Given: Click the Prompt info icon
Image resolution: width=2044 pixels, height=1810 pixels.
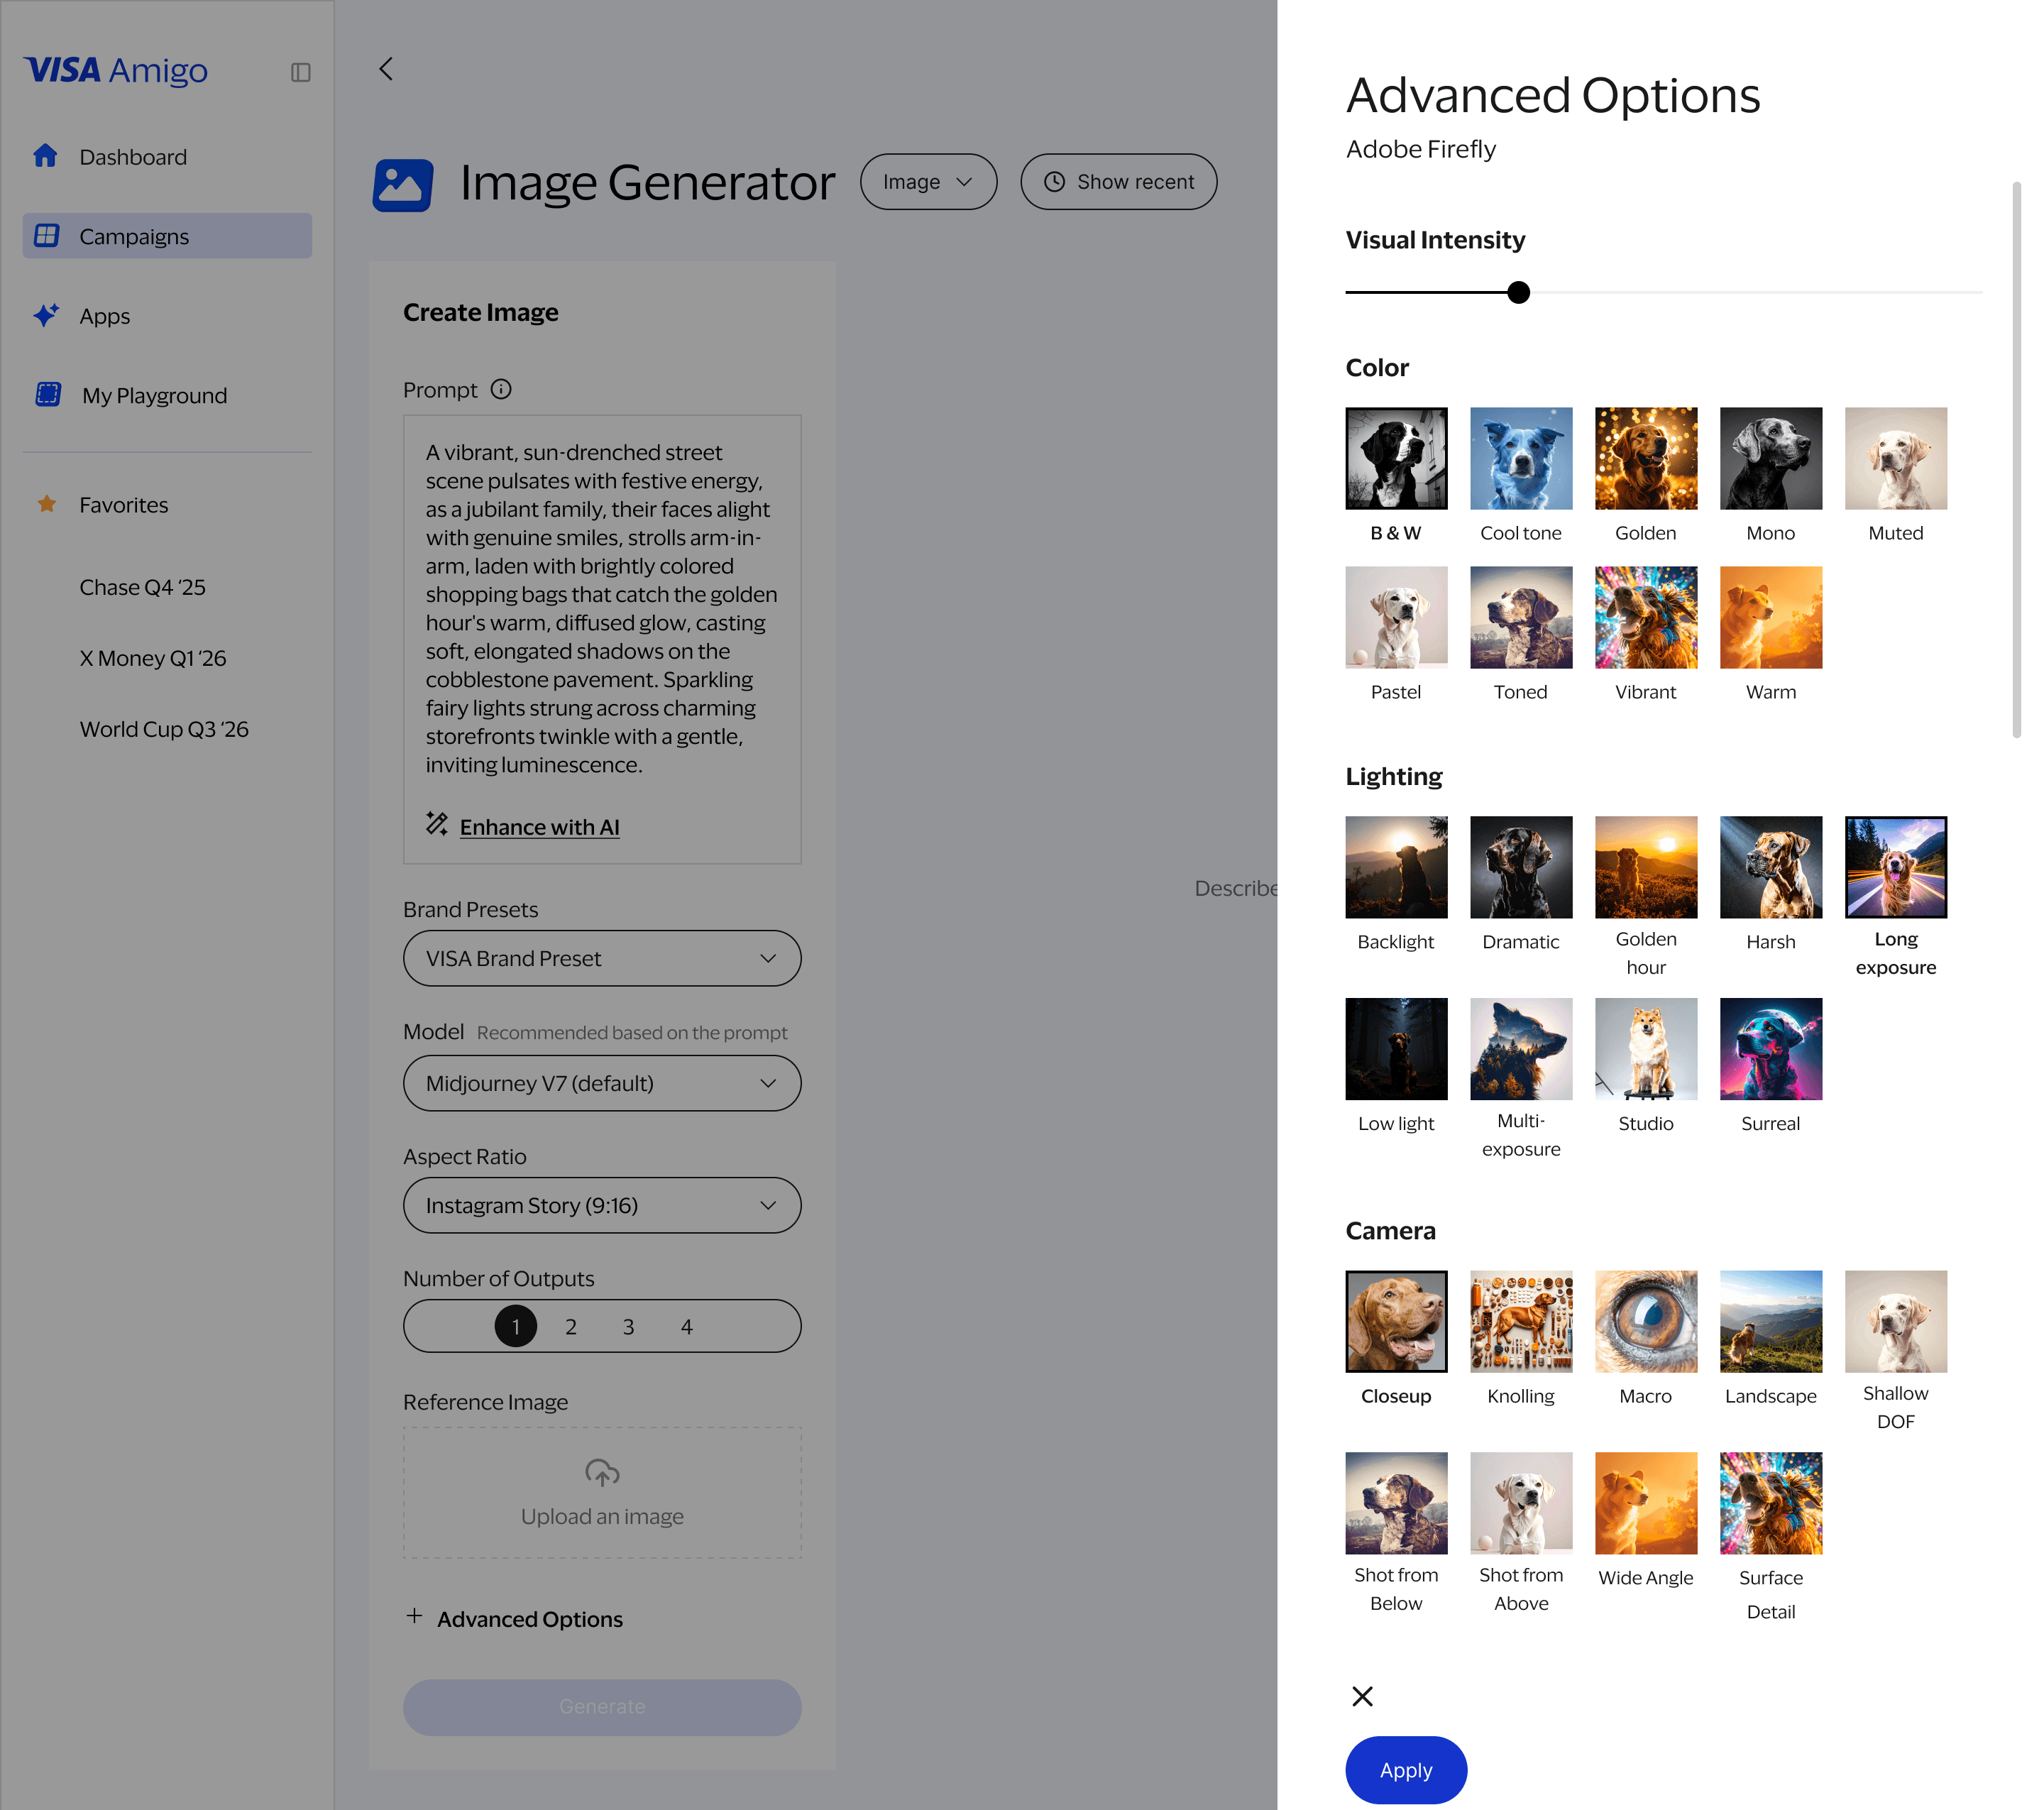Looking at the screenshot, I should pyautogui.click(x=501, y=389).
